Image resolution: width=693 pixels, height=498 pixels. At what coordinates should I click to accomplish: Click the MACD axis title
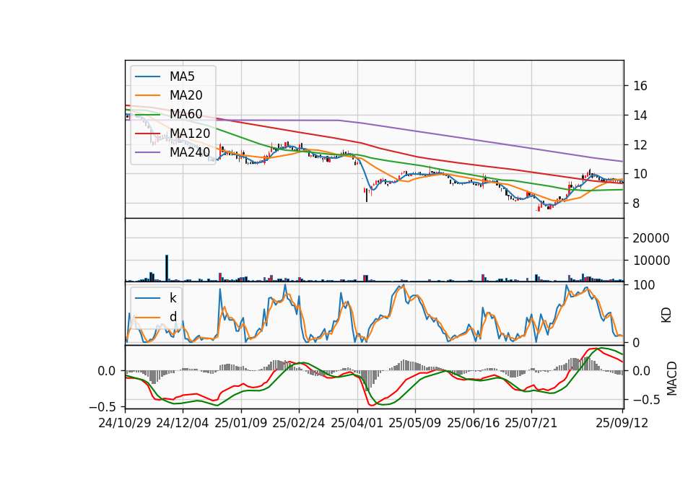672,378
